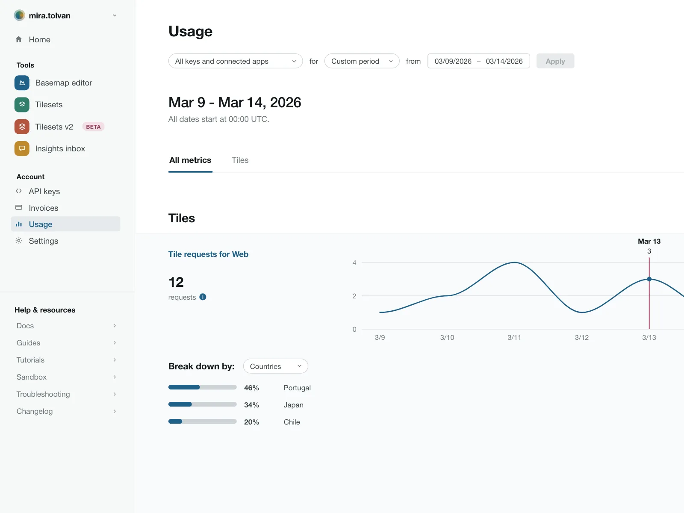Expand the Tutorials chevron
This screenshot has height=513, width=684.
115,360
